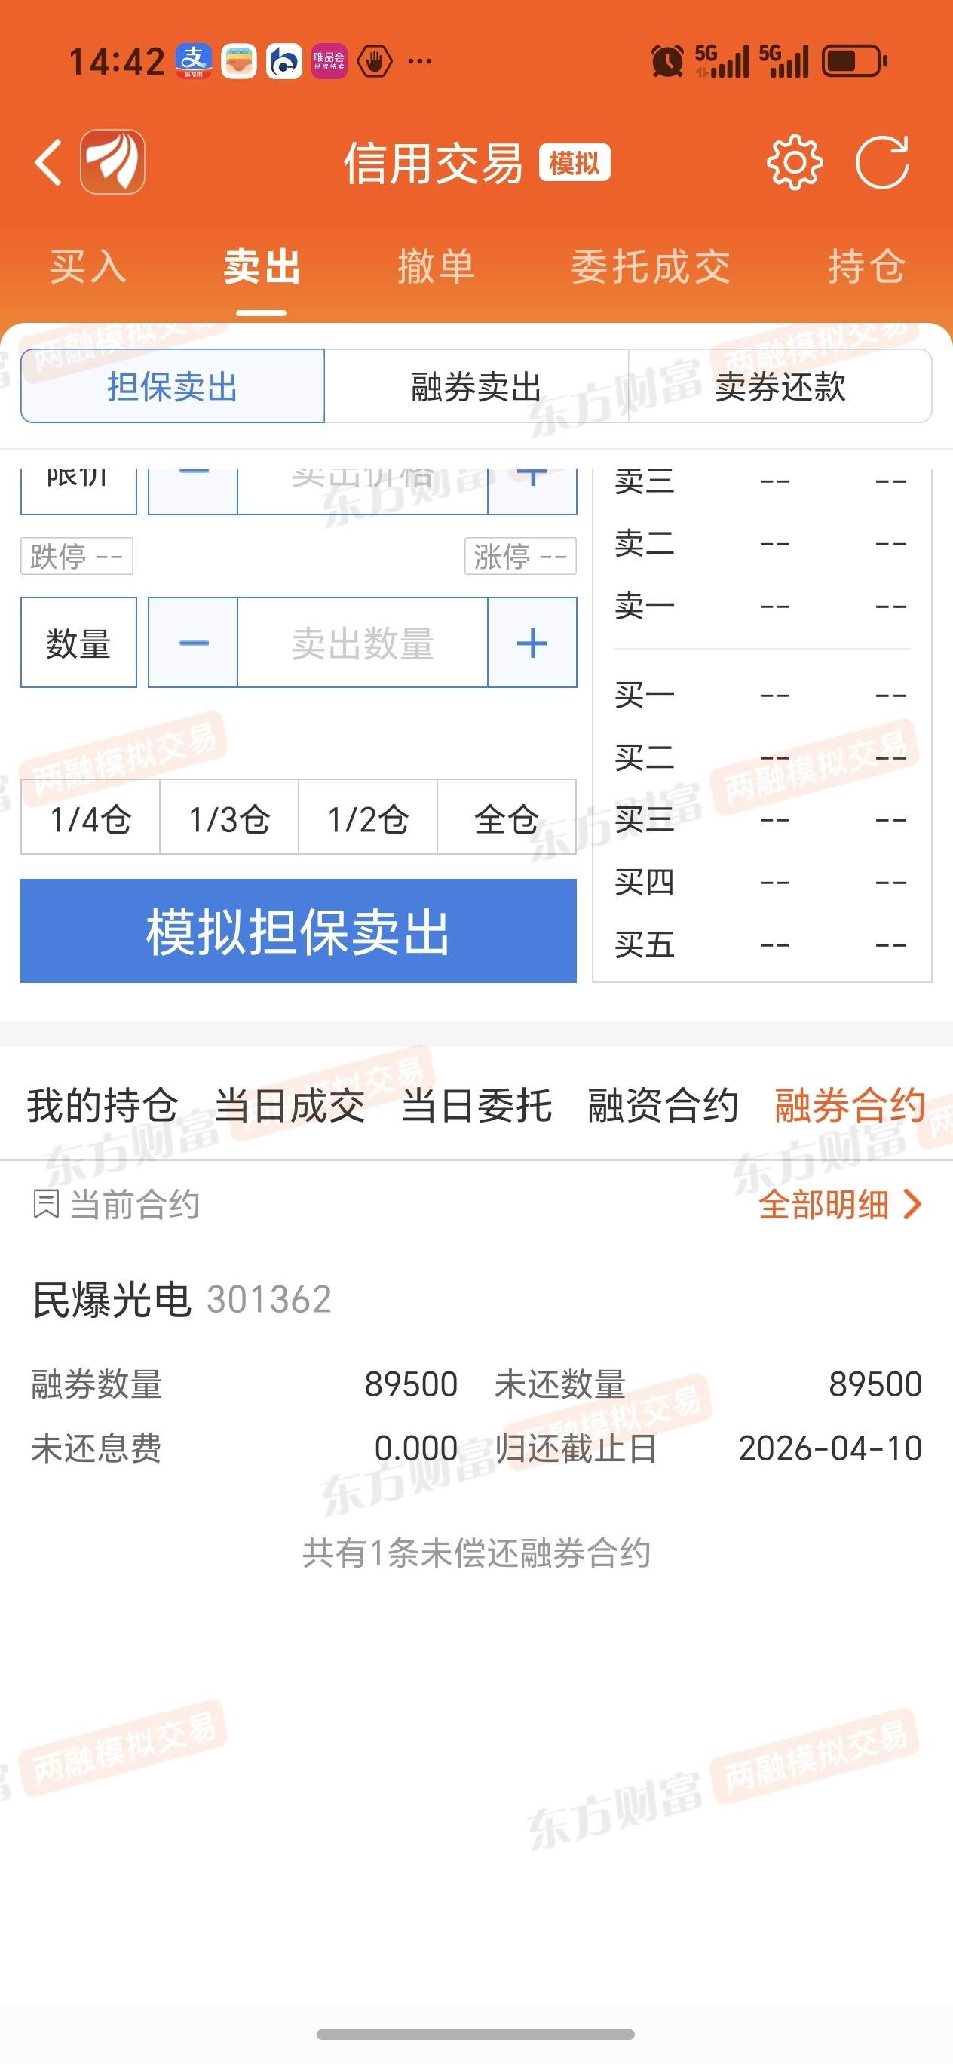
Task: Focus the 卖出数量 input field
Action: (363, 643)
